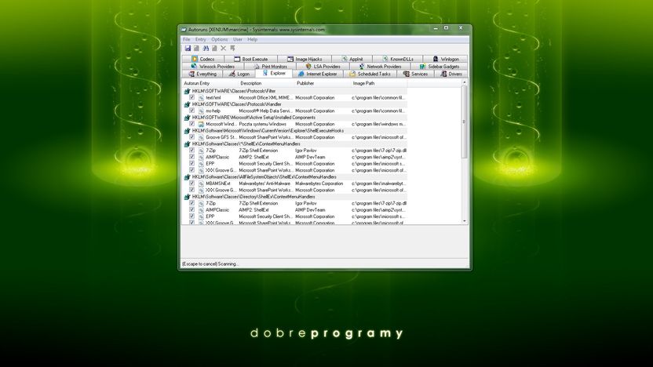Switch to the Network Providers tab

coord(380,67)
